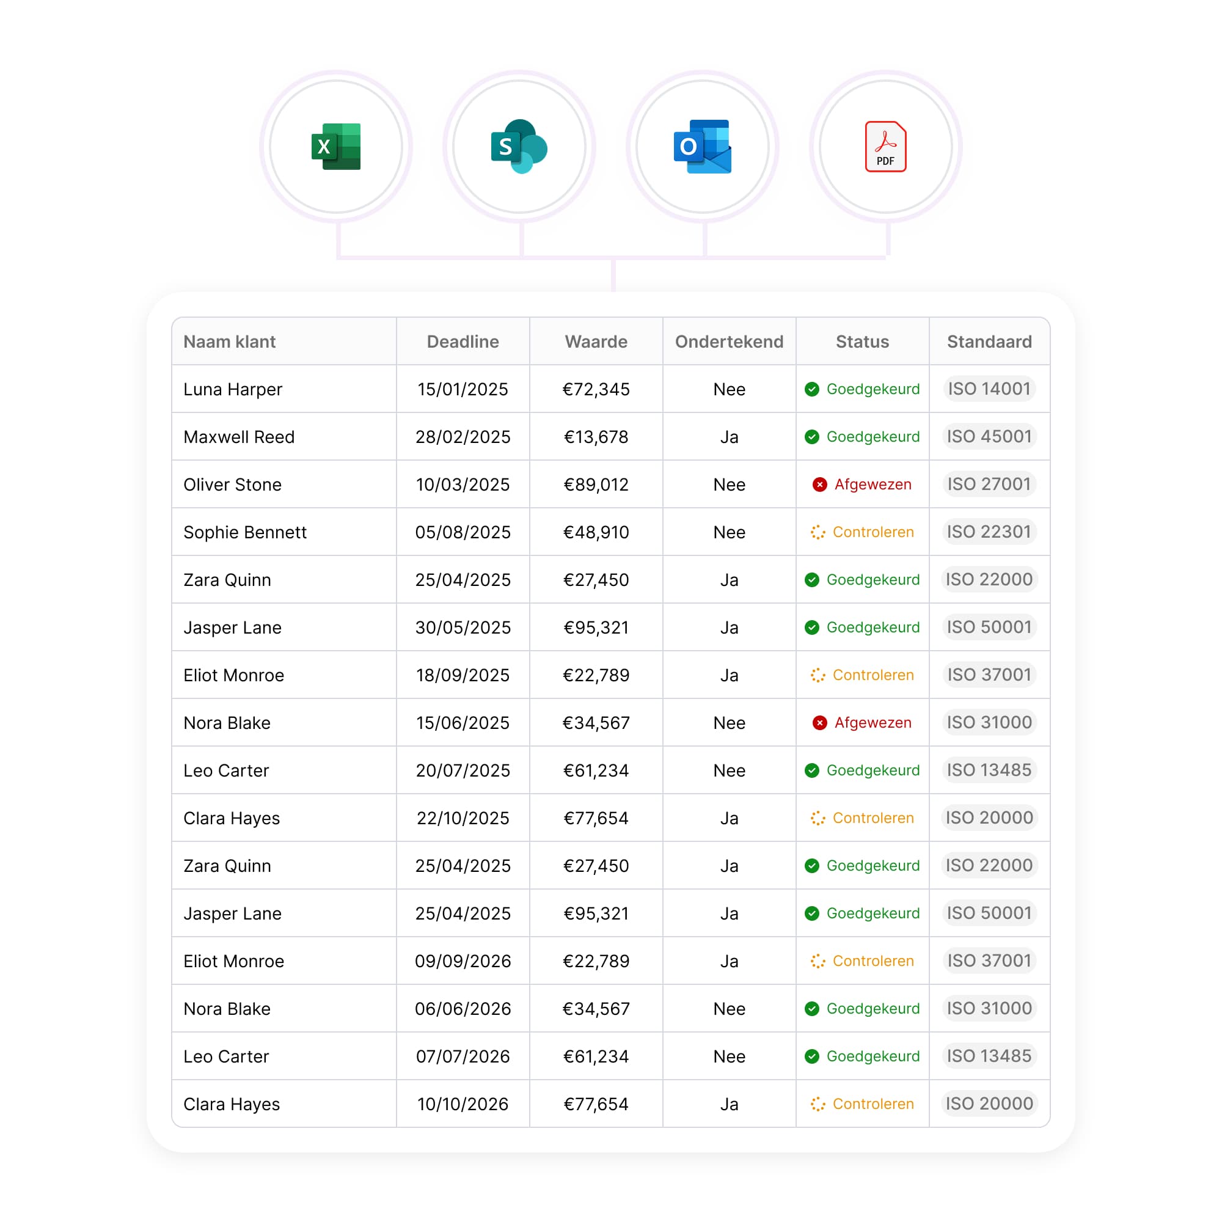1222x1222 pixels.
Task: Click the Standaard column header
Action: click(989, 342)
